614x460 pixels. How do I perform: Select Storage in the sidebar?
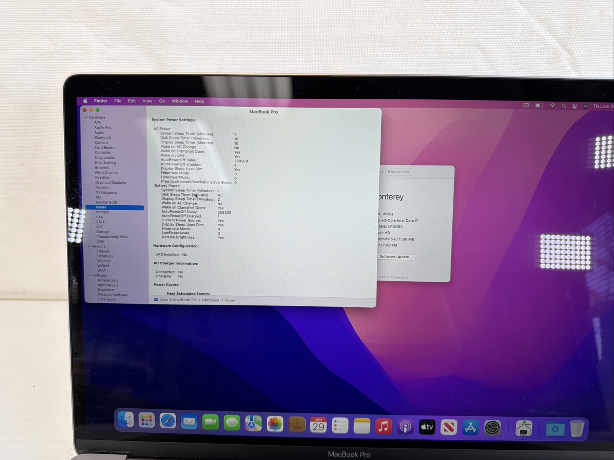coord(103,232)
